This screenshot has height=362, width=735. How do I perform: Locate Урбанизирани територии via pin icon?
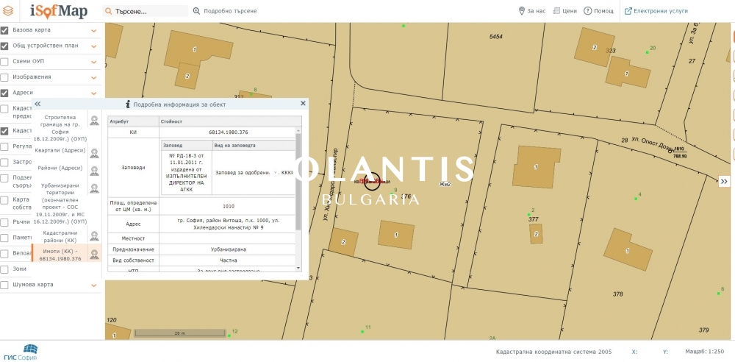pos(95,188)
